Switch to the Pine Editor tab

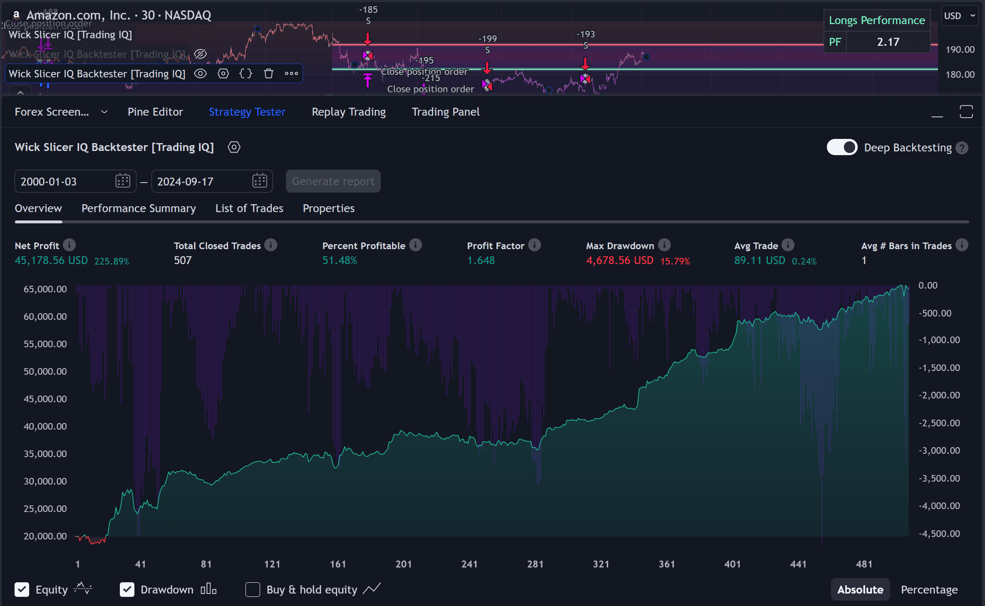pos(155,112)
